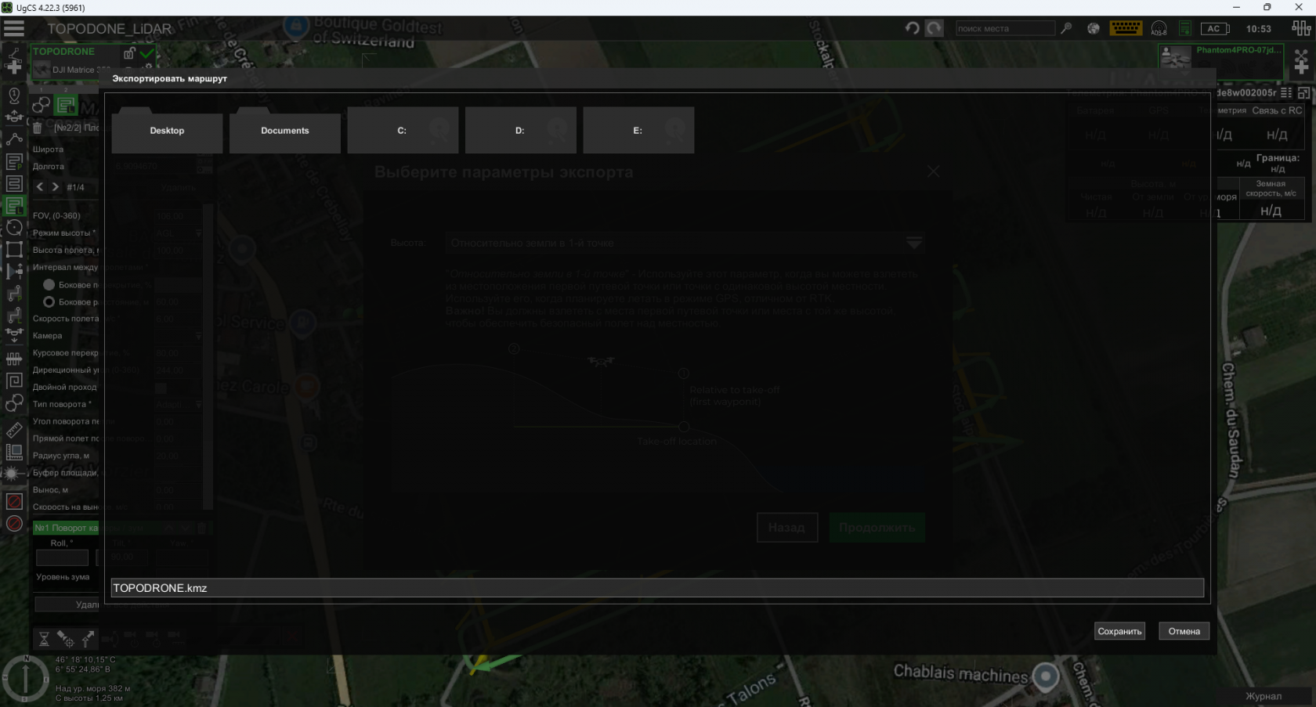This screenshot has width=1316, height=707.
Task: Select the photogrammetry tool marked P
Action: tap(14, 162)
